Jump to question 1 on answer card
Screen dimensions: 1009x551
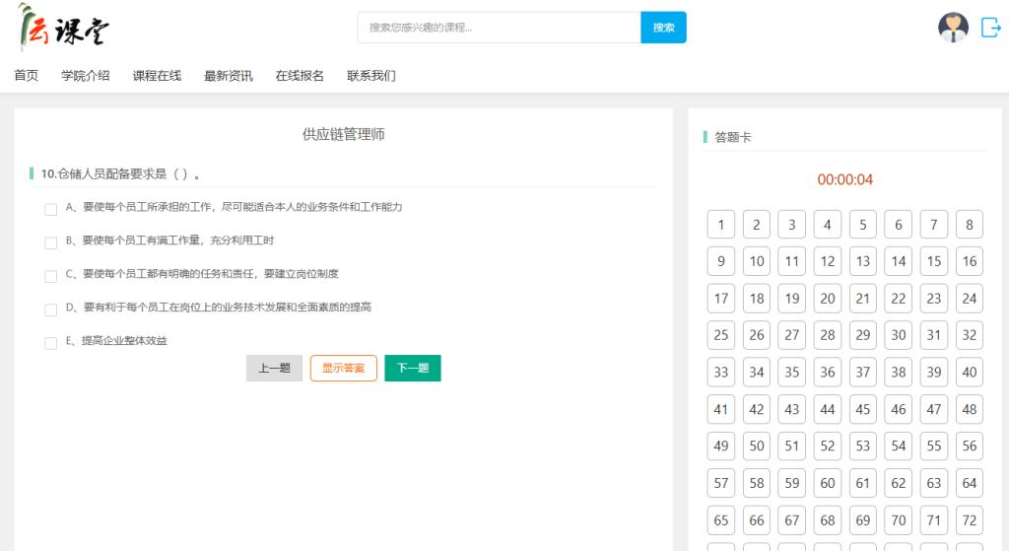pyautogui.click(x=721, y=225)
